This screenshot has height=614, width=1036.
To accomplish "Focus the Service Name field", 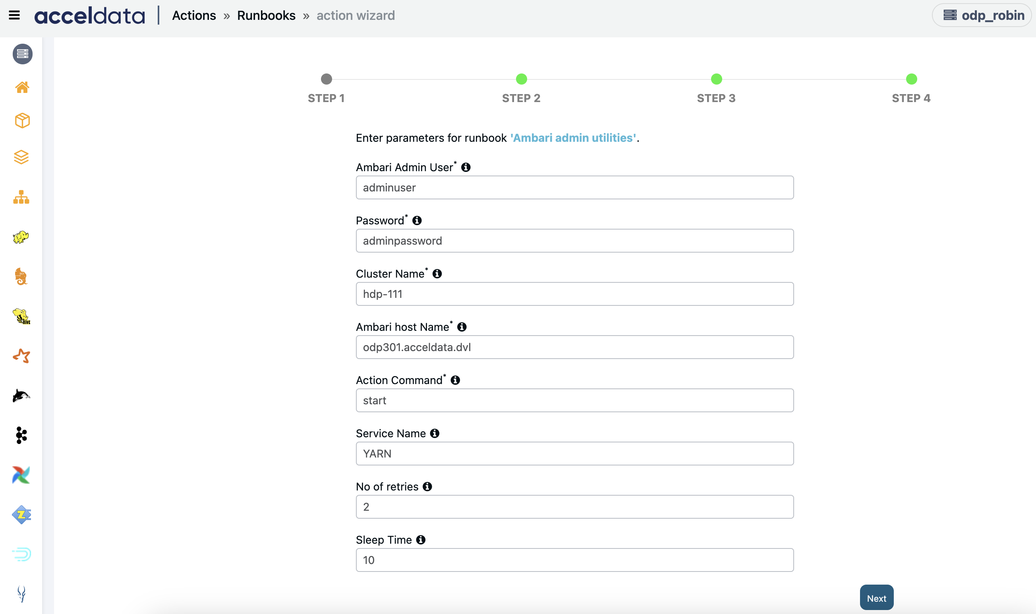I will (x=575, y=454).
